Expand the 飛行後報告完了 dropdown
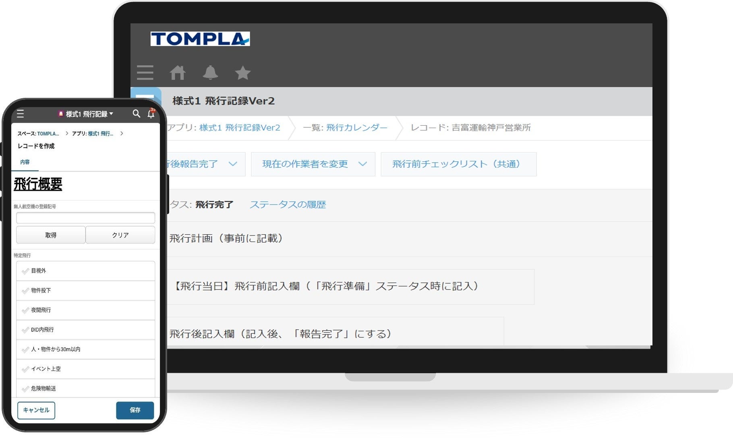733x438 pixels. pyautogui.click(x=233, y=164)
